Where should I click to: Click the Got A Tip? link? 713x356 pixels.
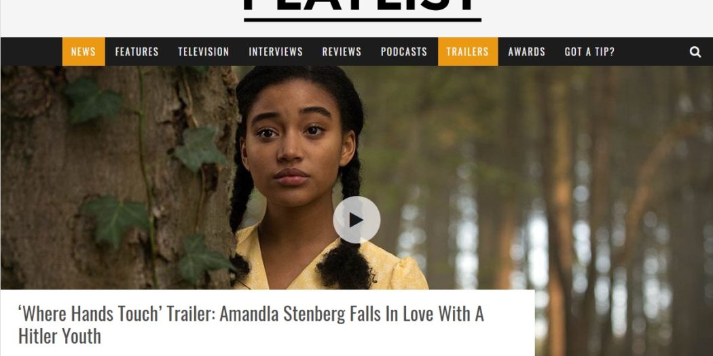pos(589,52)
